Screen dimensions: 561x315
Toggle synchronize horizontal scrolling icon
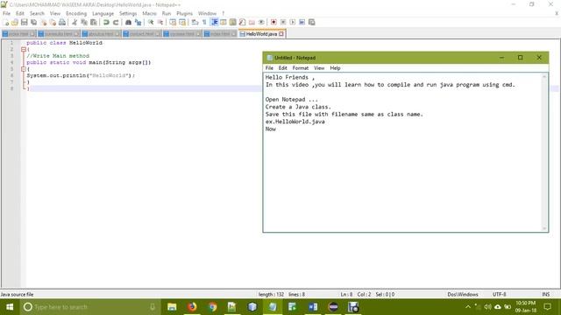coord(182,22)
